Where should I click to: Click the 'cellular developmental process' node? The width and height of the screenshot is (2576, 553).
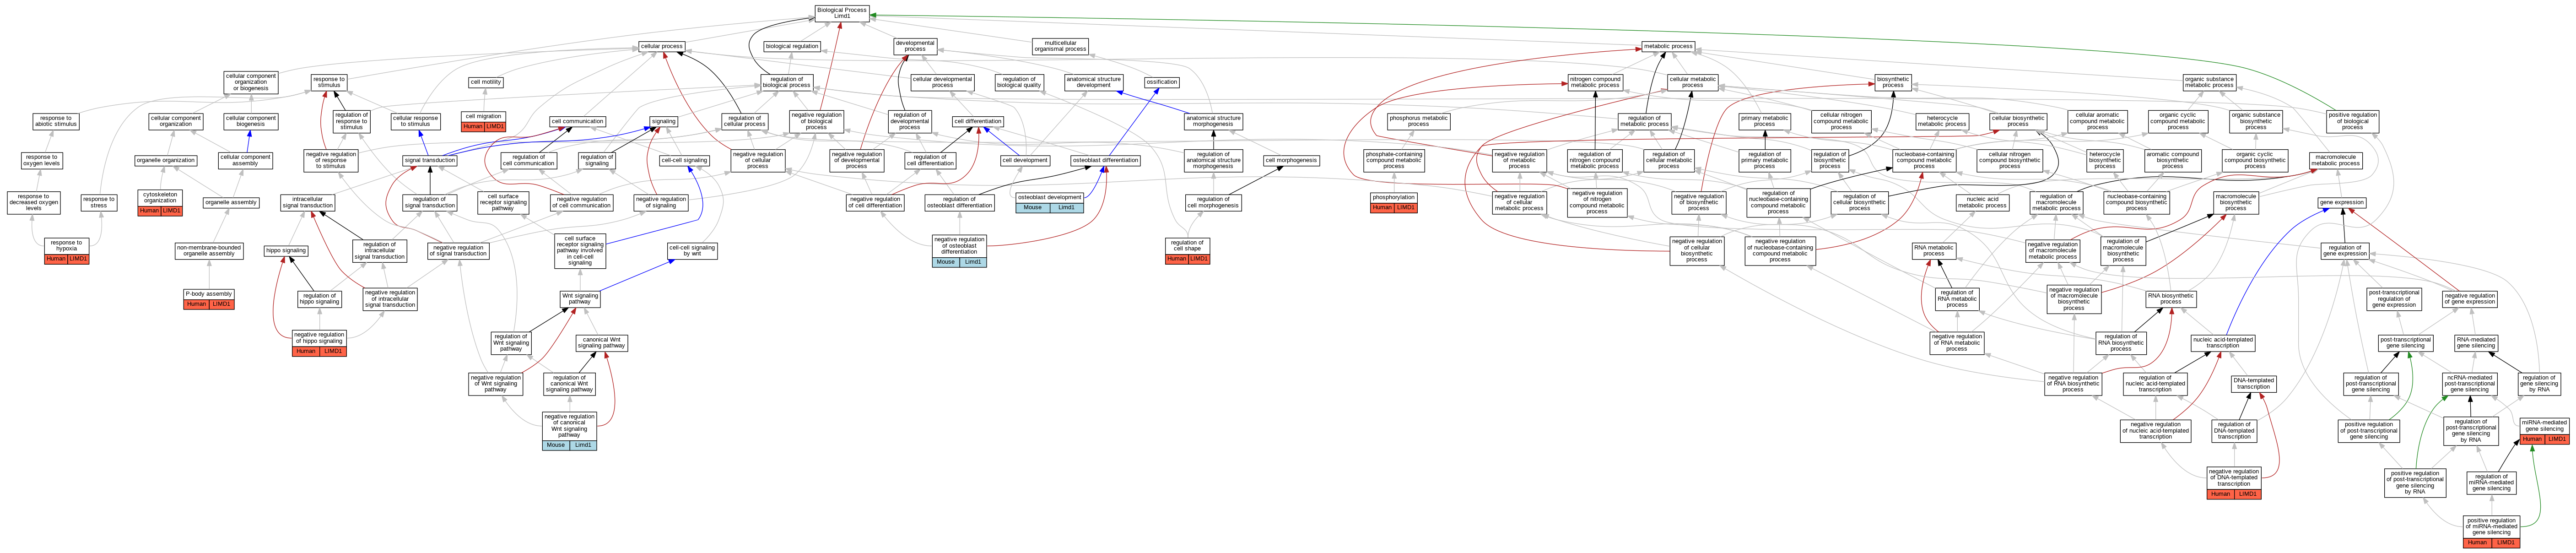coord(942,82)
